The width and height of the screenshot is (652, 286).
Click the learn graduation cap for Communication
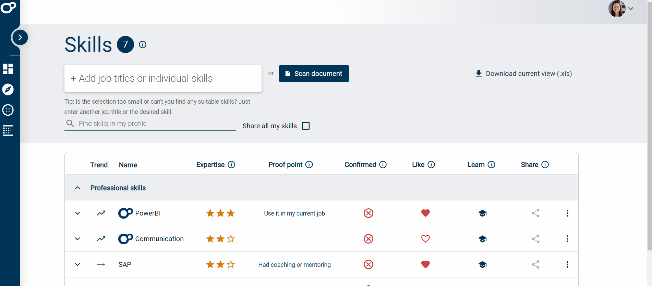pos(482,239)
